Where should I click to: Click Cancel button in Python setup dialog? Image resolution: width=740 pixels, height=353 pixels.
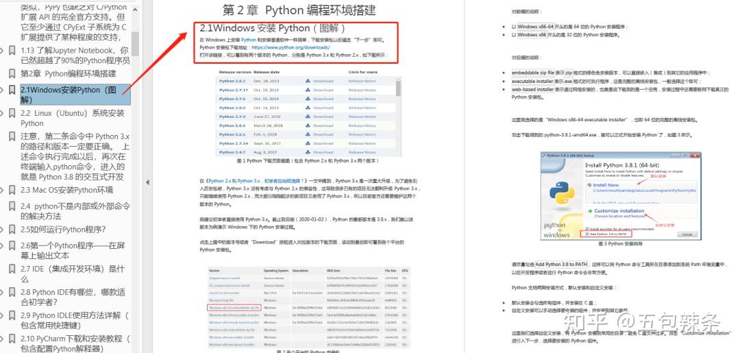coord(687,234)
